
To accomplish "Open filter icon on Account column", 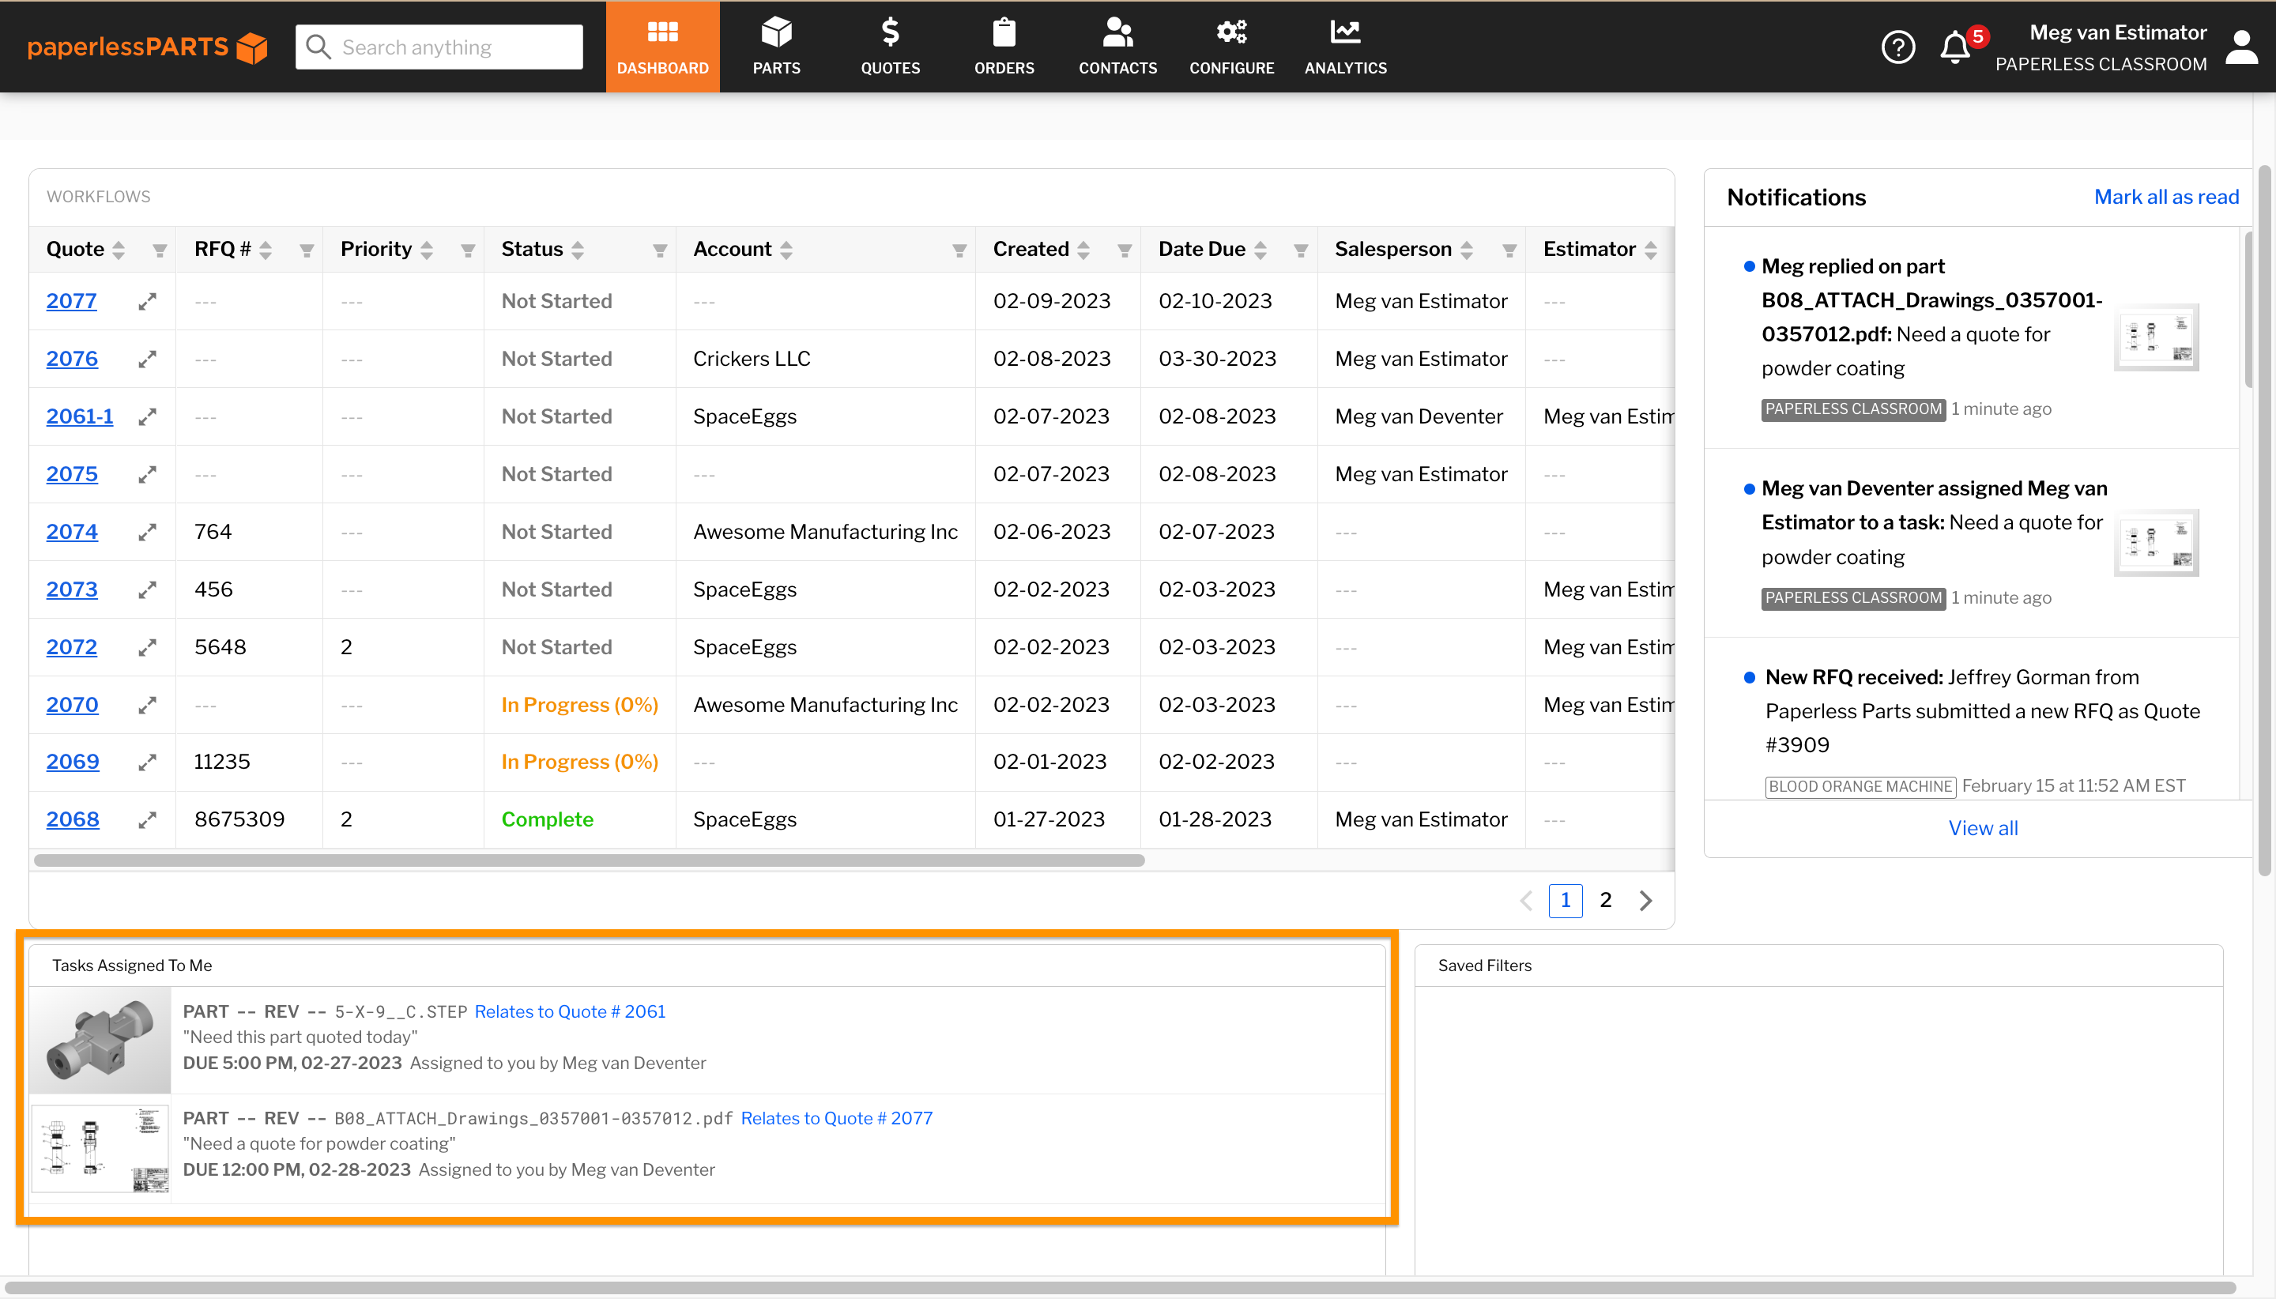I will tap(959, 250).
